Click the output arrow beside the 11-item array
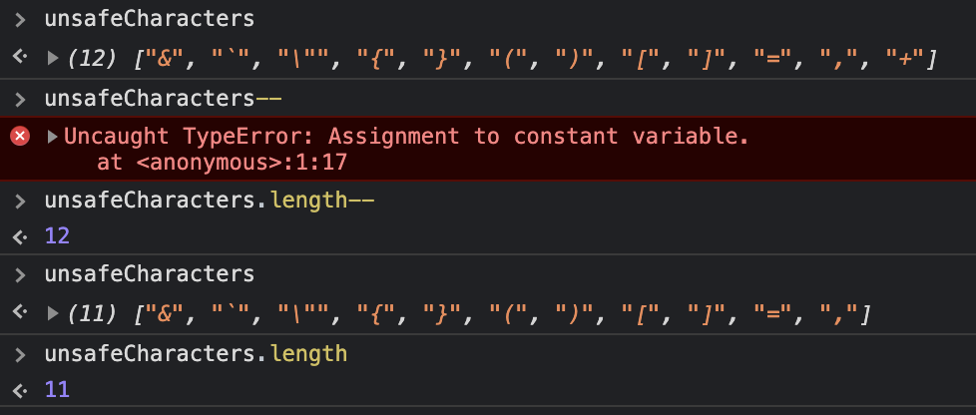The height and width of the screenshot is (415, 976). click(19, 314)
